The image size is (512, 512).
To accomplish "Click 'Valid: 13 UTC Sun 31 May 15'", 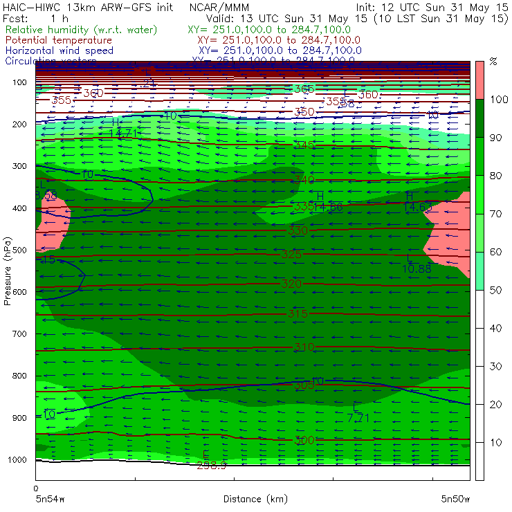I will coord(286,19).
